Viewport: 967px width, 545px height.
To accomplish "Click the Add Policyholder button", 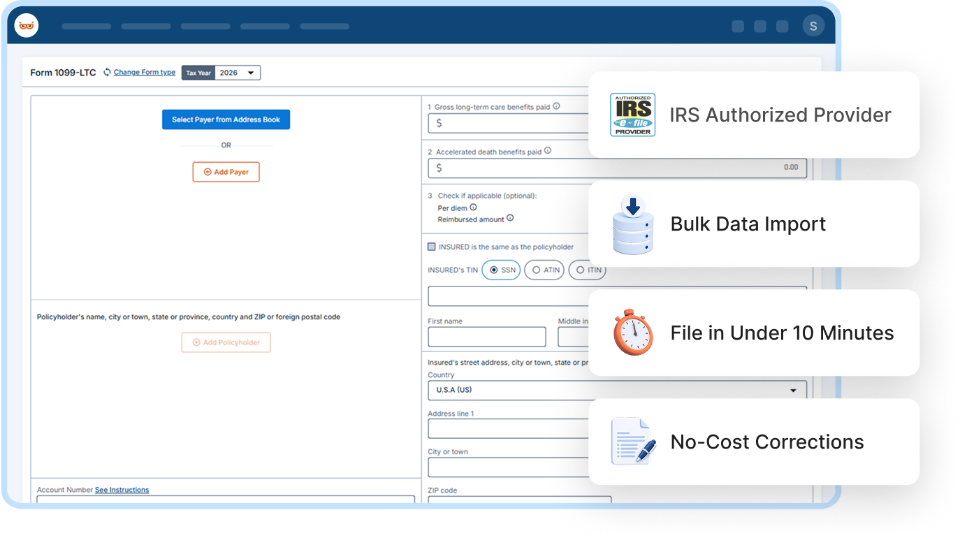I will point(226,342).
